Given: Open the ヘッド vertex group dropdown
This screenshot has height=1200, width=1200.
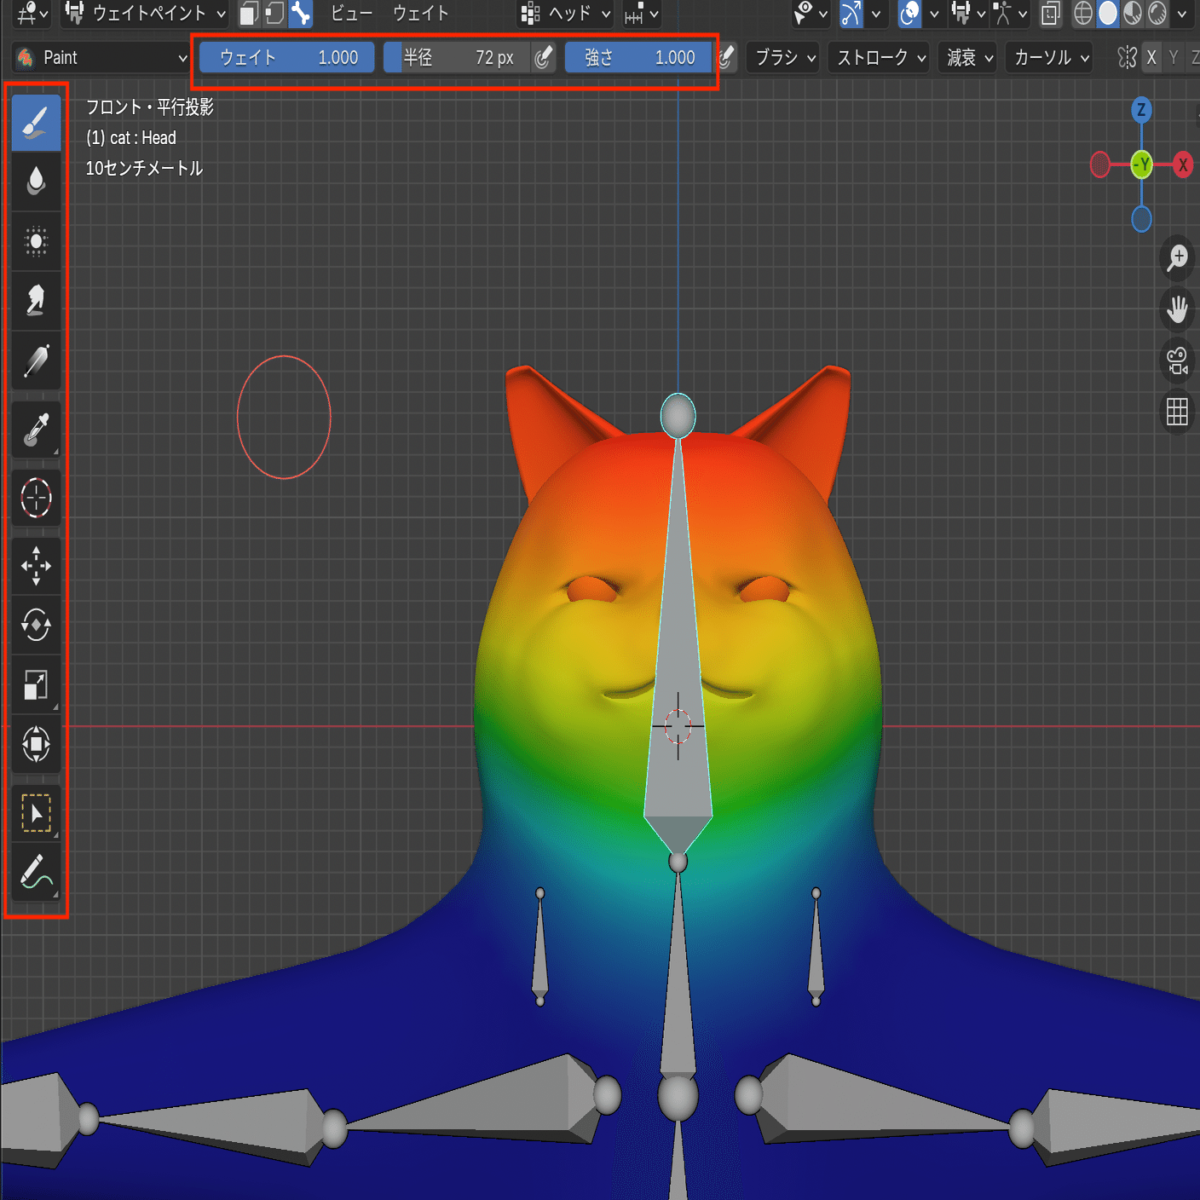Looking at the screenshot, I should (566, 13).
